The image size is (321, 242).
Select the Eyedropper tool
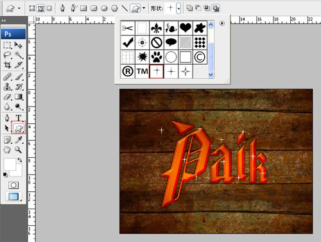pyautogui.click(x=19, y=140)
